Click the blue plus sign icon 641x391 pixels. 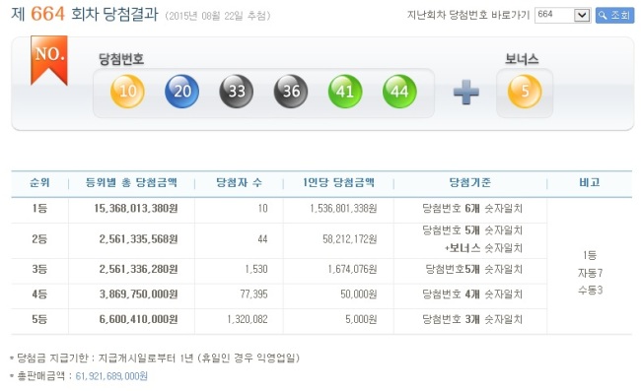coord(466,92)
